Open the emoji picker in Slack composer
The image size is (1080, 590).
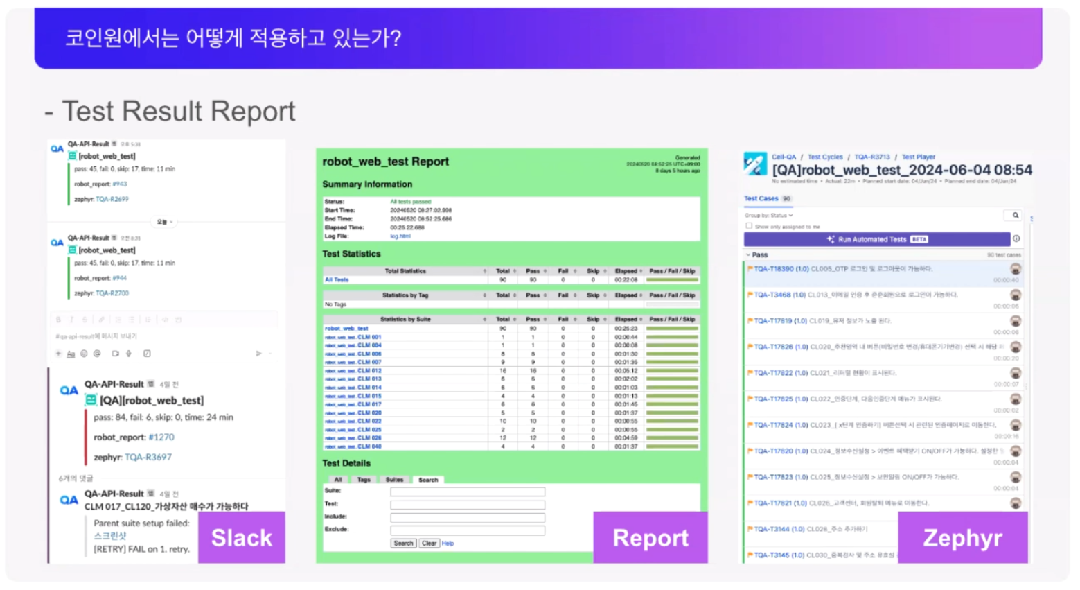[84, 354]
